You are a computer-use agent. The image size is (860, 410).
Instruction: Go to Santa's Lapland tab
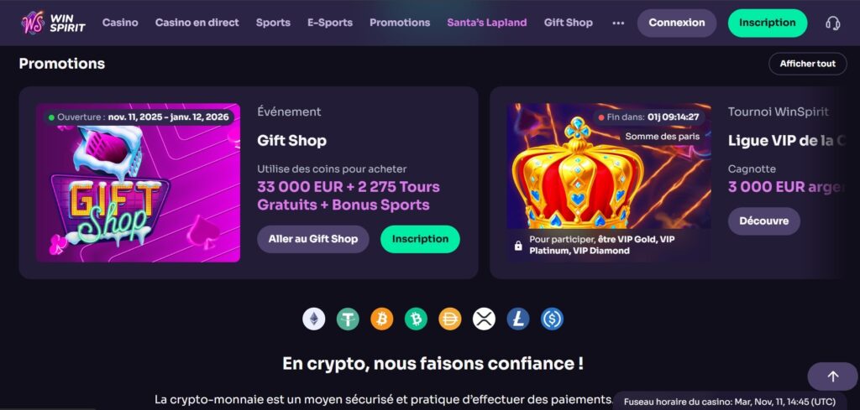[487, 23]
